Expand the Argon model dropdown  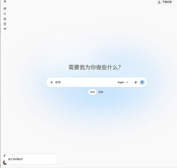[x=123, y=82]
